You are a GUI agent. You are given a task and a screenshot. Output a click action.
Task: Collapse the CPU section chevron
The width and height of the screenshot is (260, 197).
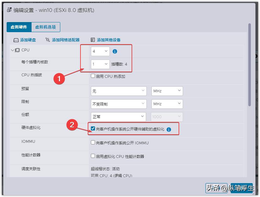coord(12,50)
